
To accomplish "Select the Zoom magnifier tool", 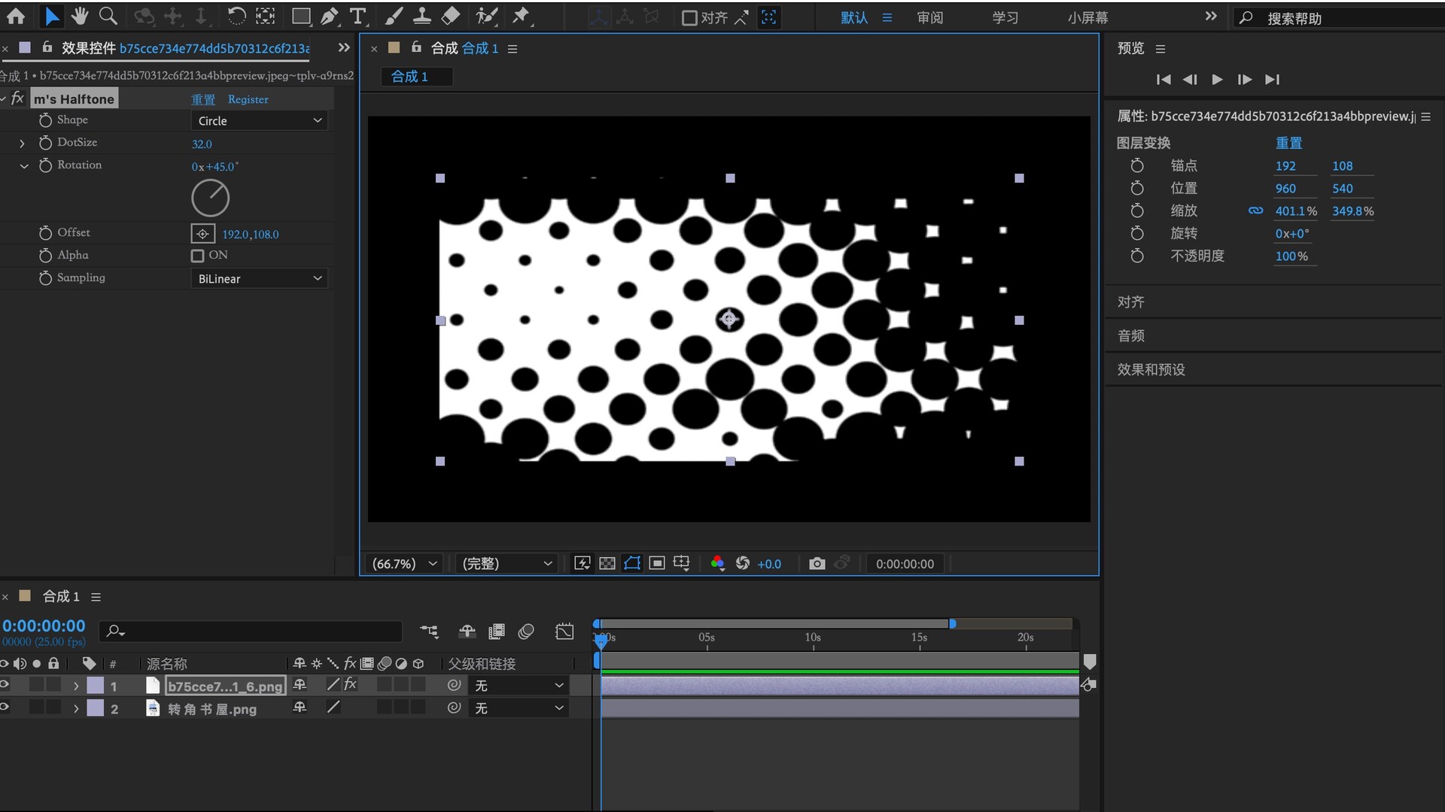I will click(x=108, y=17).
